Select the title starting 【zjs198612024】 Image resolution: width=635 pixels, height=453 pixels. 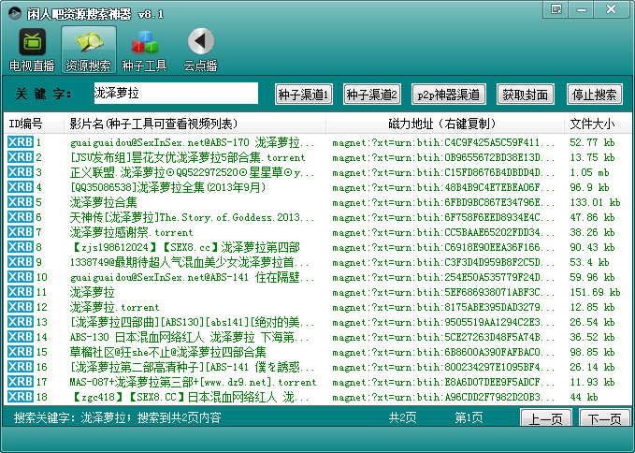pyautogui.click(x=185, y=247)
